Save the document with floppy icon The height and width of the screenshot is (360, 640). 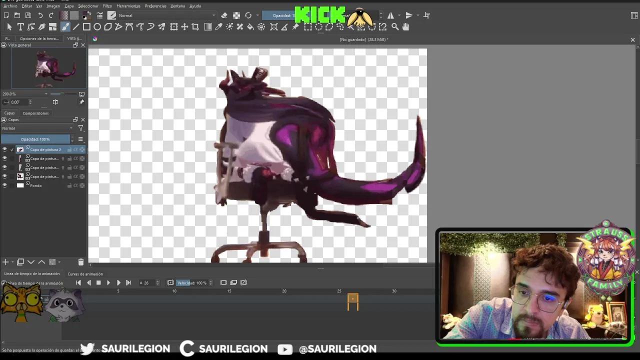pyautogui.click(x=27, y=15)
